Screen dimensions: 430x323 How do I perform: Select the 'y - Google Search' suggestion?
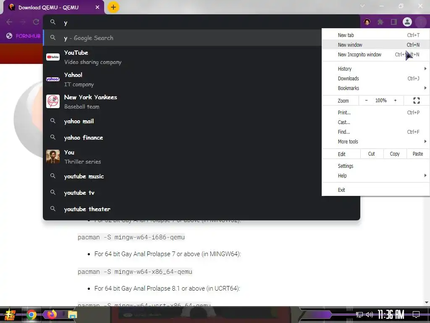pyautogui.click(x=183, y=38)
